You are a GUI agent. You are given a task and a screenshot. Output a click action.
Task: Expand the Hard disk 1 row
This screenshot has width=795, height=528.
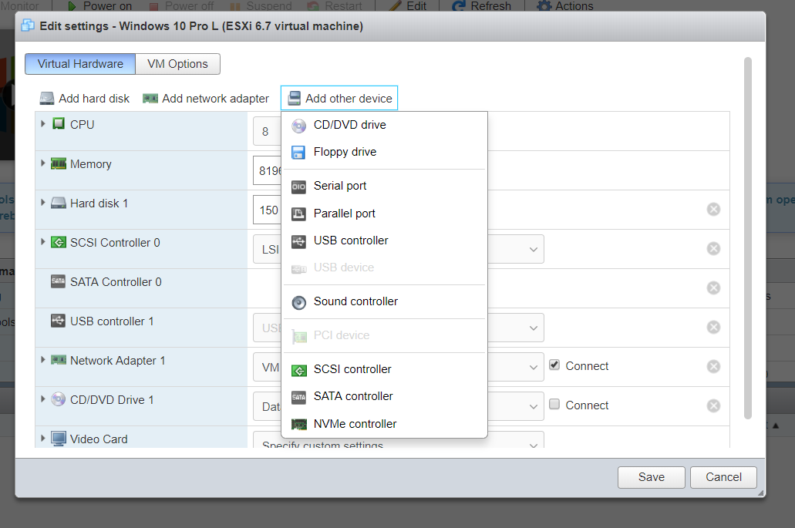pyautogui.click(x=43, y=203)
